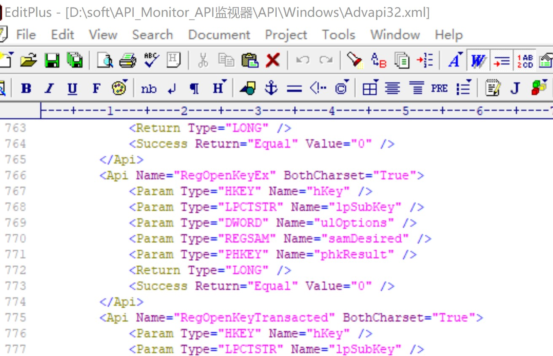Open the HTML color picker palette
Image resolution: width=553 pixels, height=356 pixels.
[118, 88]
